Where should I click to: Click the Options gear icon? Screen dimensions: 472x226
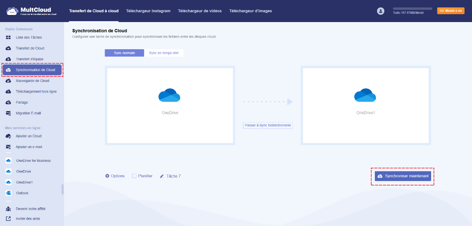click(107, 176)
